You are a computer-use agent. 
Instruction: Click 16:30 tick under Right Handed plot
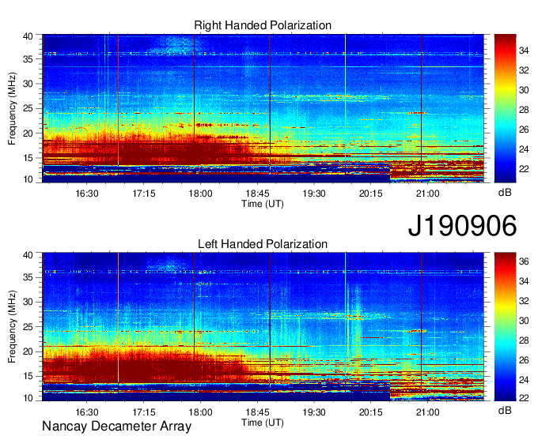coord(87,194)
